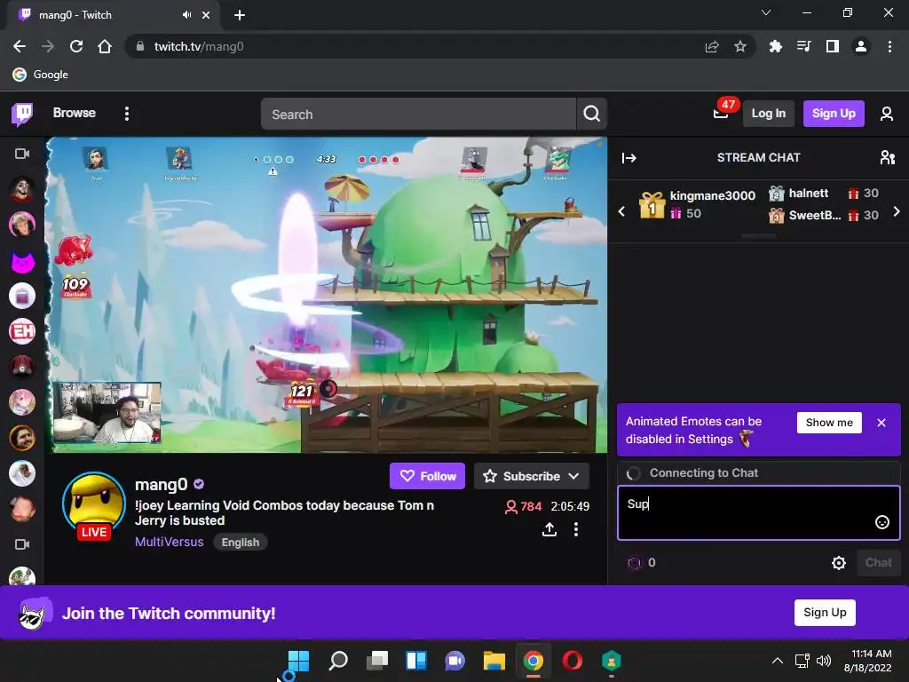Show previous gift leaderboard entry

(621, 211)
